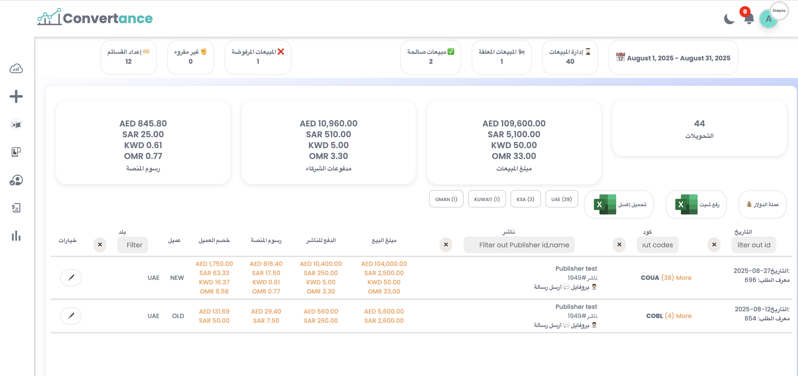Toggle dark mode moon icon

(729, 19)
